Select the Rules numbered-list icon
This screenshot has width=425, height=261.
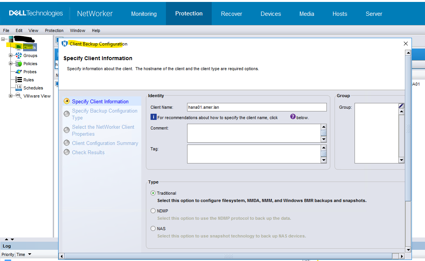(x=18, y=80)
